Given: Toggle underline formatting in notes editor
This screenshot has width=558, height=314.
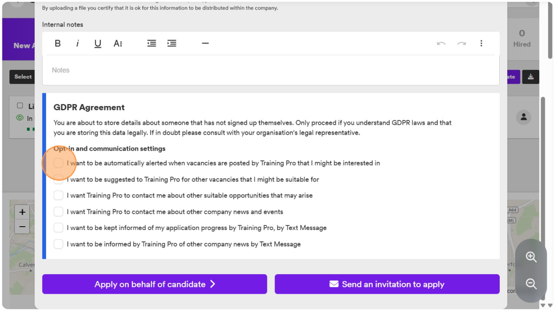Looking at the screenshot, I should click(x=97, y=43).
